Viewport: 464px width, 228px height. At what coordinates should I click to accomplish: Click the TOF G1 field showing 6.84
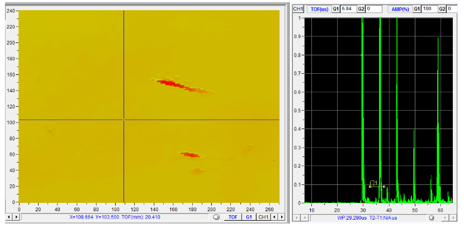pos(348,9)
